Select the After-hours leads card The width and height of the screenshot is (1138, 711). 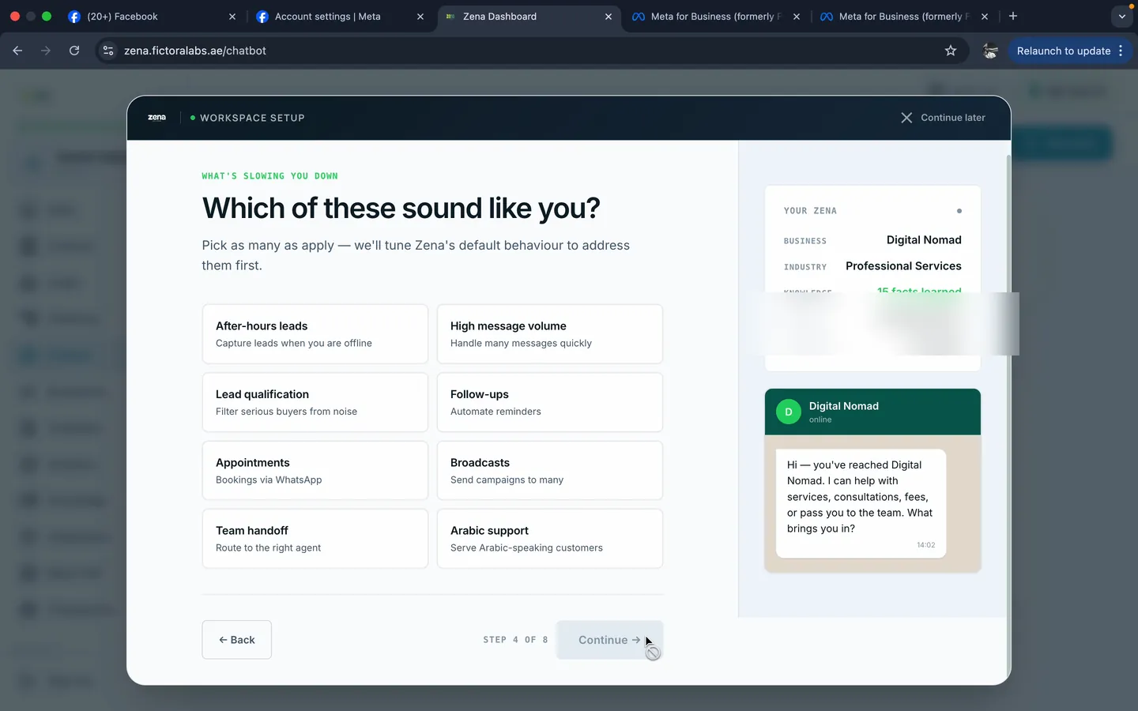315,334
